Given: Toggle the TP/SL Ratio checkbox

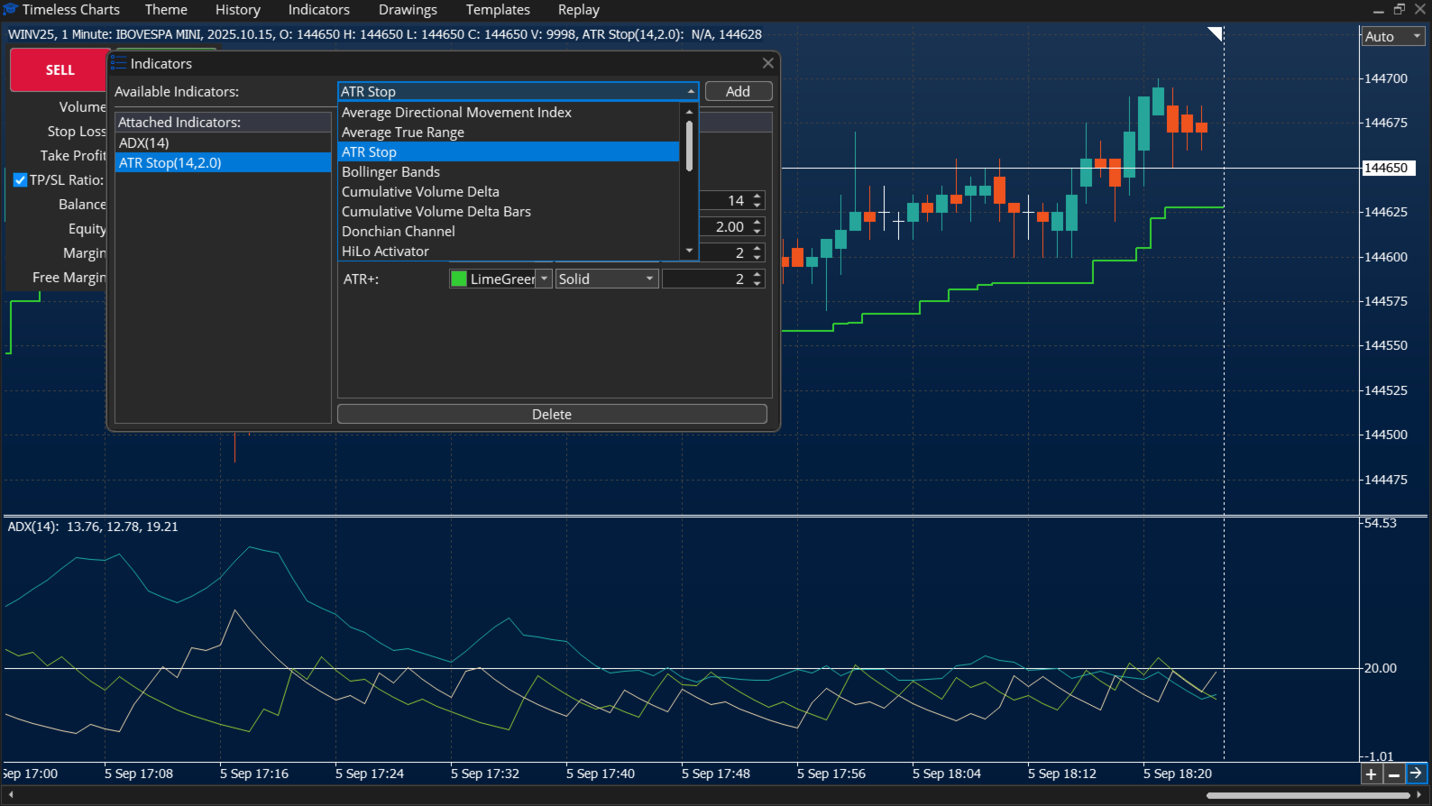Looking at the screenshot, I should [x=20, y=180].
